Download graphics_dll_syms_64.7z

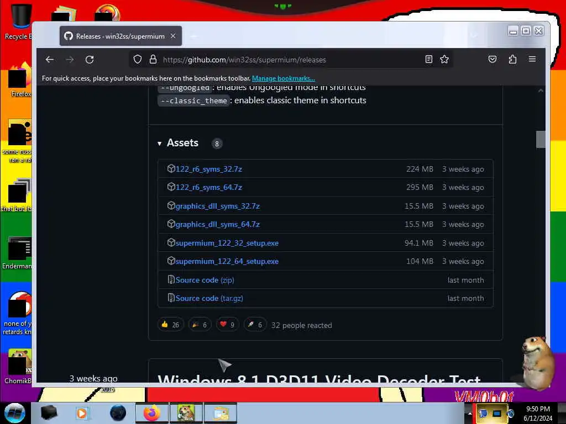[x=218, y=224]
